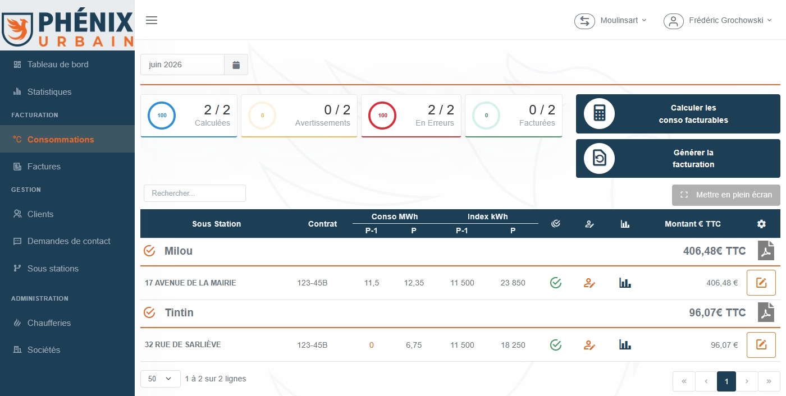
Task: Click the Calculées 2 / 2 card
Action: (189, 116)
